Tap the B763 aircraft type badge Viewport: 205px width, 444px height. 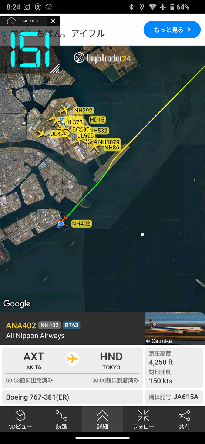coord(71,325)
